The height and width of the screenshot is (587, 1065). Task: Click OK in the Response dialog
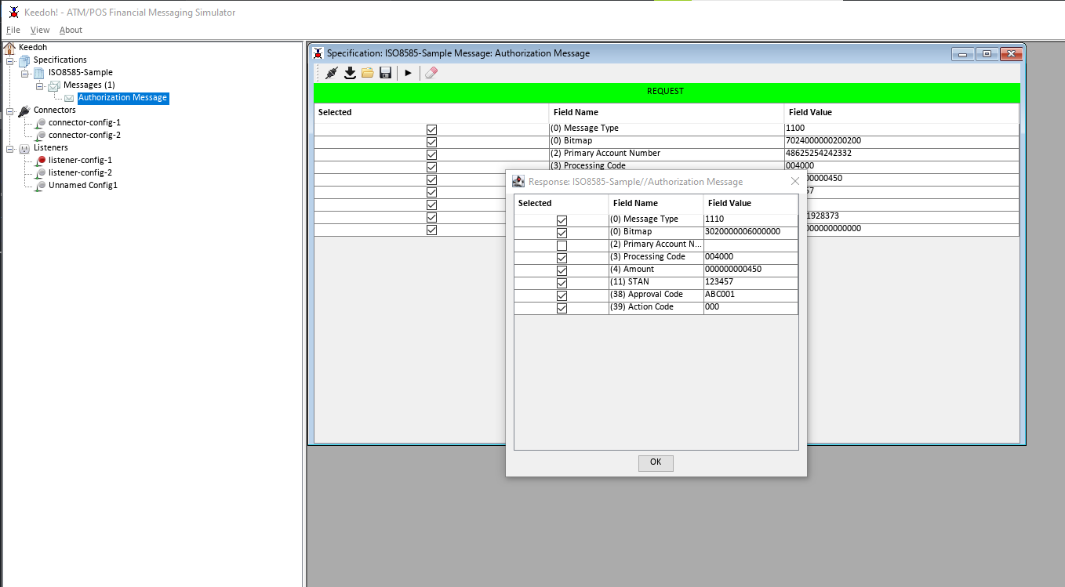[x=656, y=462]
